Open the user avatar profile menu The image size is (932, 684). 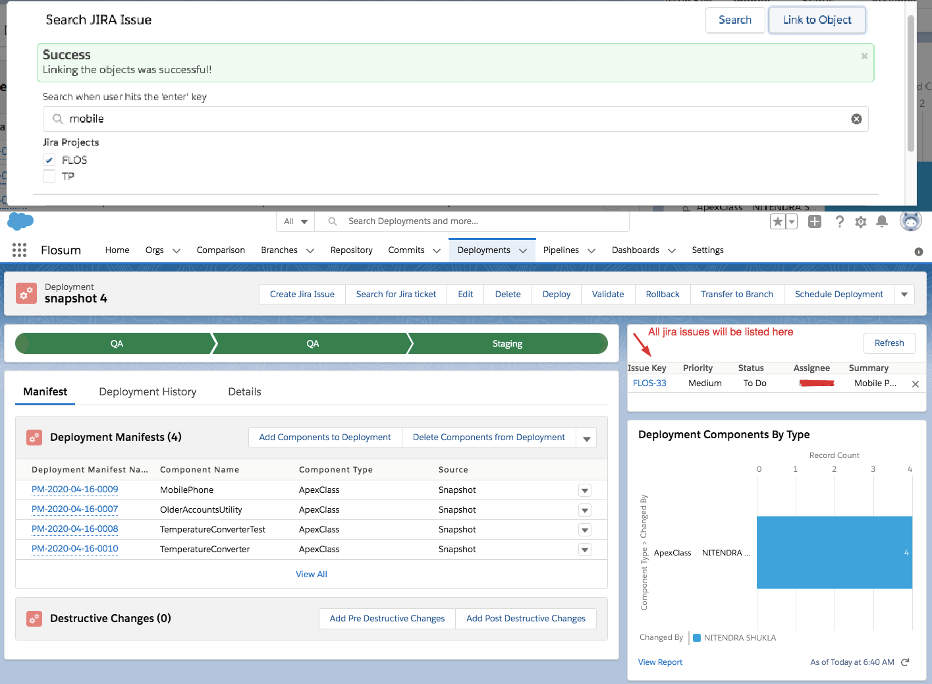pos(910,222)
